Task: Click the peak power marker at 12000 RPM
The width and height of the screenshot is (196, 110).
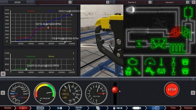Action: pos(72,15)
